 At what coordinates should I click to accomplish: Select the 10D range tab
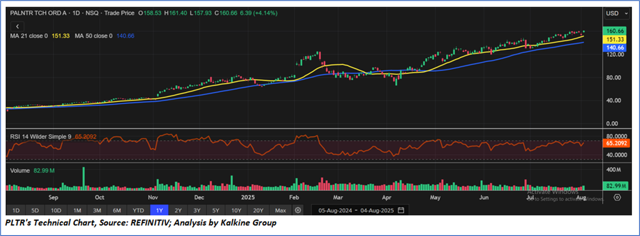(x=56, y=210)
